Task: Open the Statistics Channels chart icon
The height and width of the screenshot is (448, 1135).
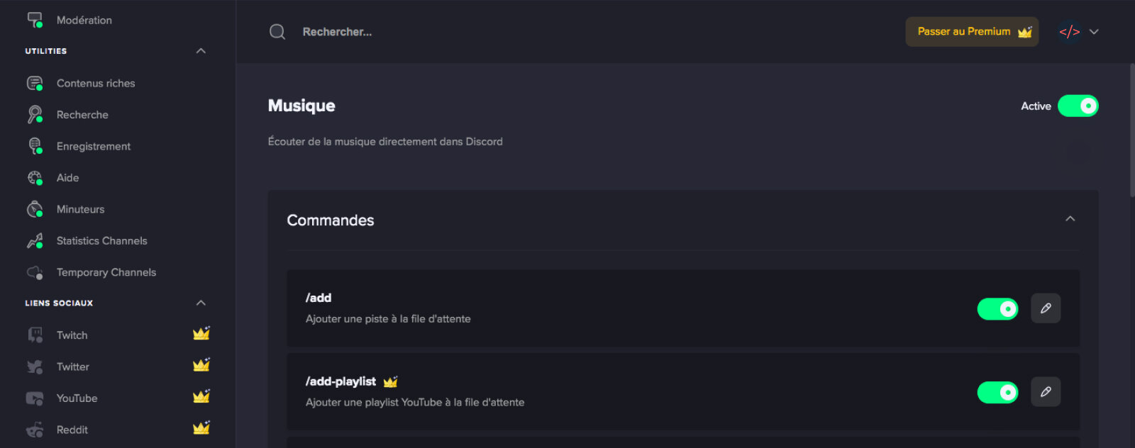Action: pyautogui.click(x=35, y=241)
